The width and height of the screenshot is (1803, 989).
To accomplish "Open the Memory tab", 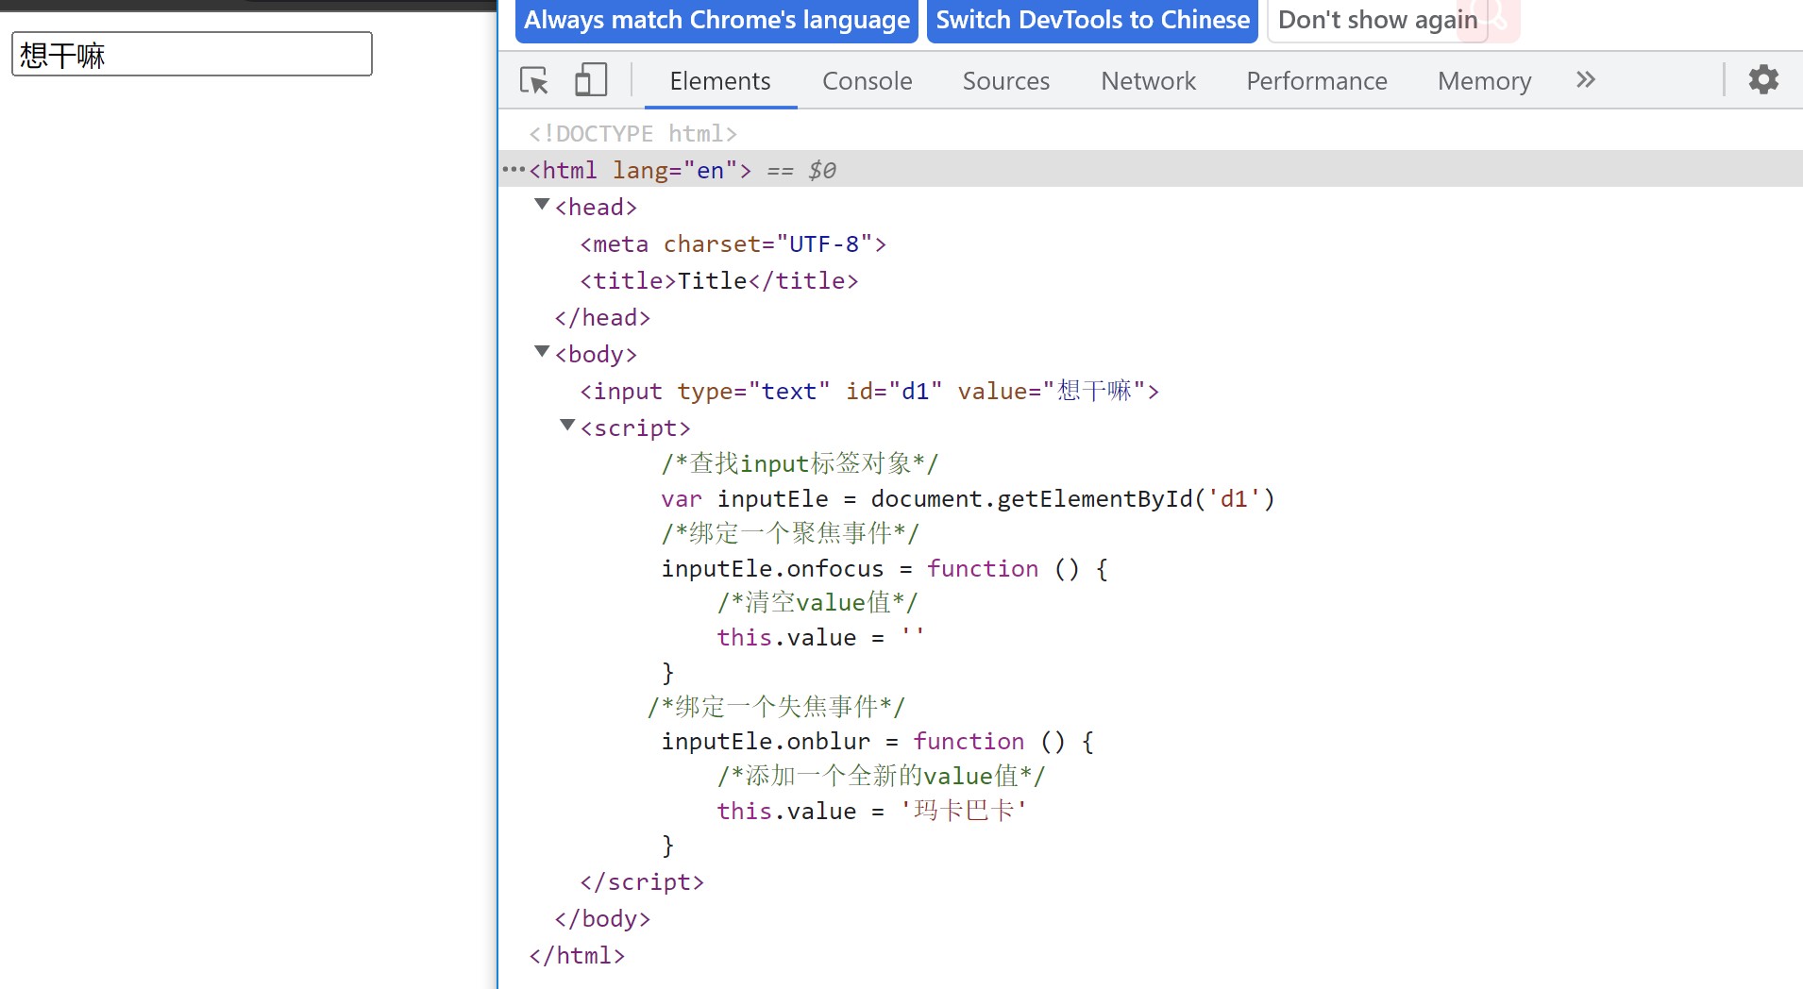I will pos(1484,81).
